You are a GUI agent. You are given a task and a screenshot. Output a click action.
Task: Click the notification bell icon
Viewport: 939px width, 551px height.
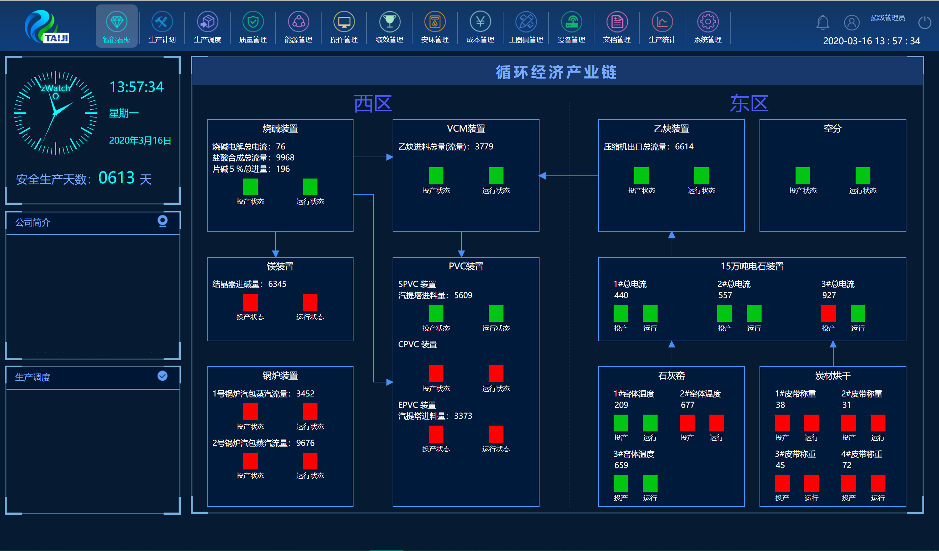point(822,23)
